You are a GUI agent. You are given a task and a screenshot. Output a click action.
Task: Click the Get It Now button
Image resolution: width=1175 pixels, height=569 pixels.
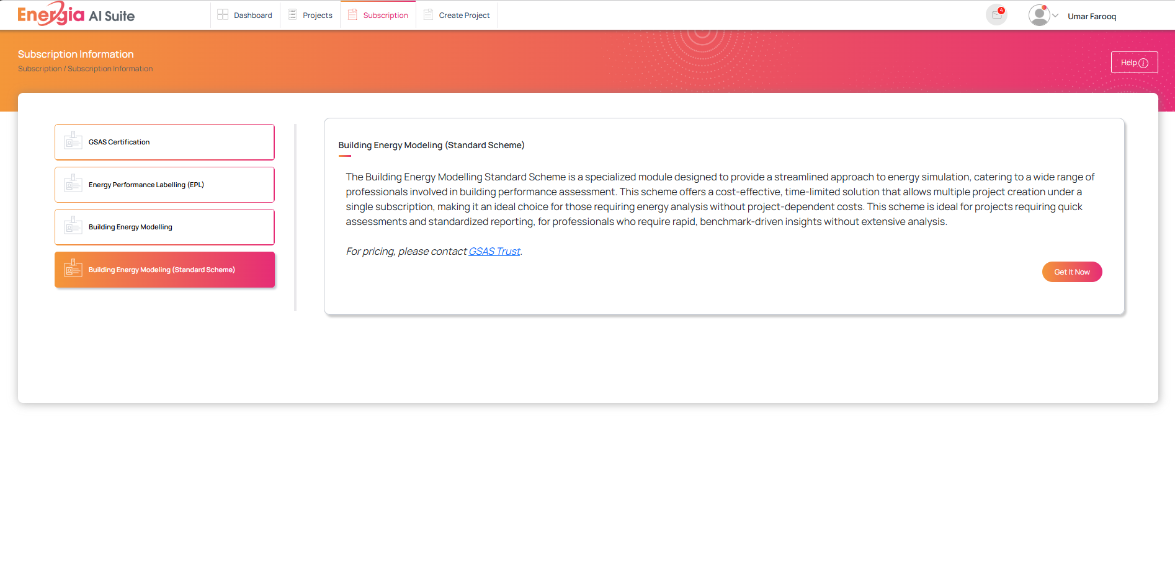pos(1072,272)
